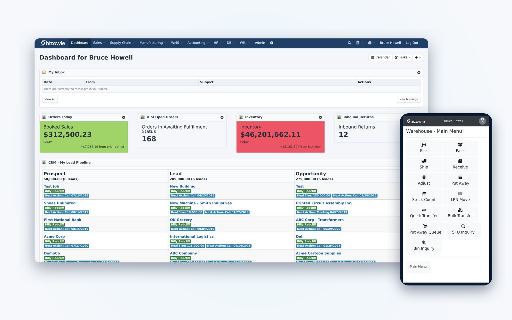Tap the Put Away Queue cart icon

click(425, 227)
